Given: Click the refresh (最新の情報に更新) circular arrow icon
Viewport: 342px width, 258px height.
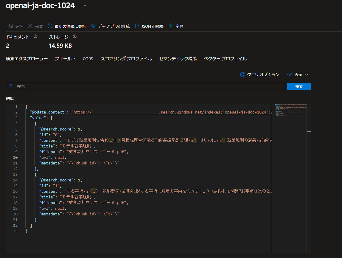Looking at the screenshot, I should (50, 26).
